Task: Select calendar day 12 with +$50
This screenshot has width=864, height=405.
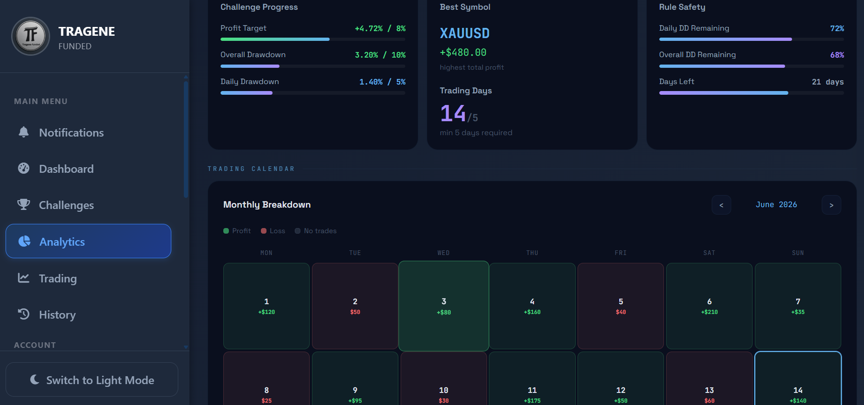Action: coord(621,379)
